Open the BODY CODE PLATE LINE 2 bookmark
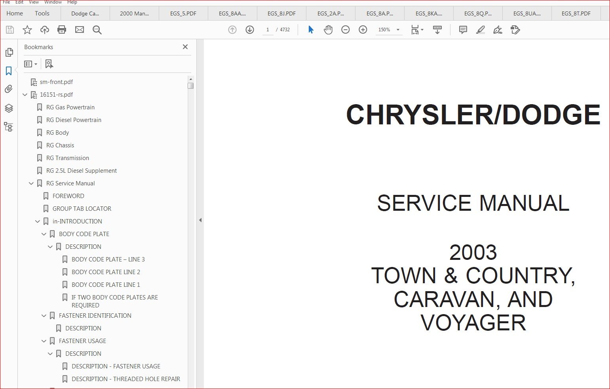 [106, 272]
